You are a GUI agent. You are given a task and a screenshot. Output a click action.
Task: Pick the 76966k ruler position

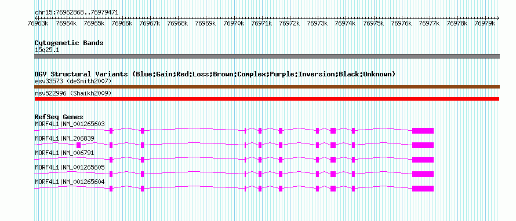(x=122, y=24)
